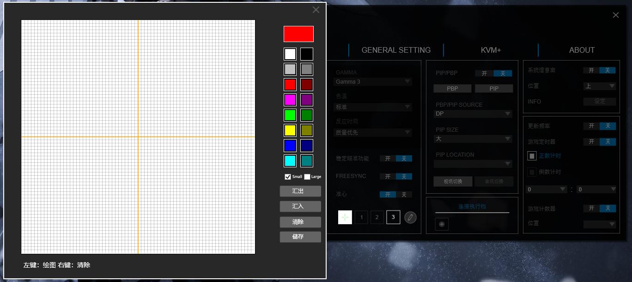Open crosshair editor with pencil icon

point(410,217)
